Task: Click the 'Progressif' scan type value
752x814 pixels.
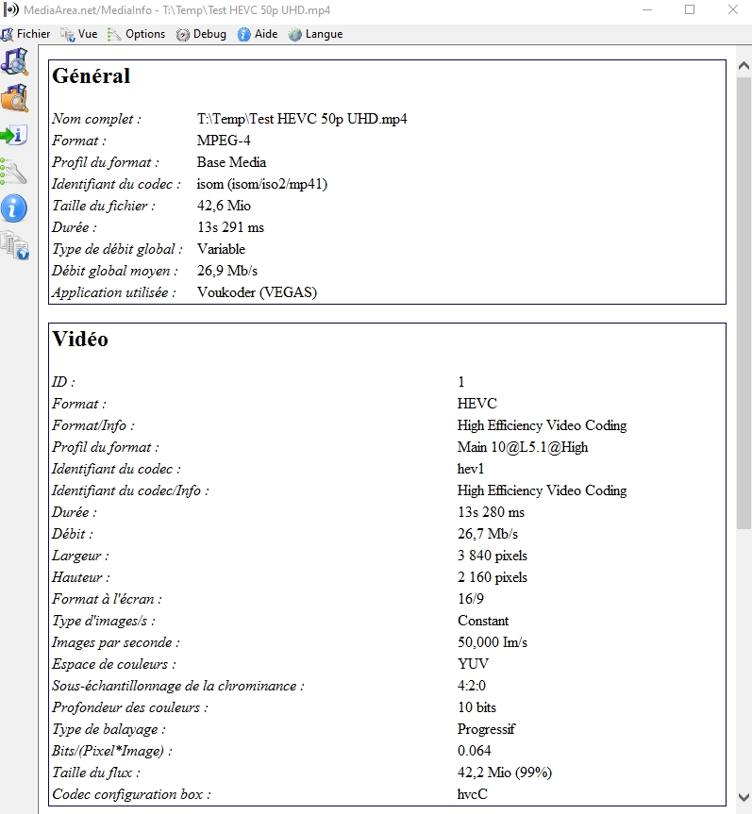Action: coord(486,729)
